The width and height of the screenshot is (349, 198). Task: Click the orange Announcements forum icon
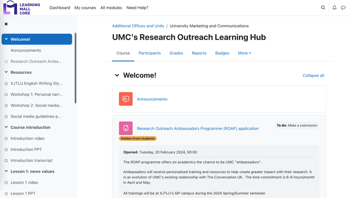point(126,99)
